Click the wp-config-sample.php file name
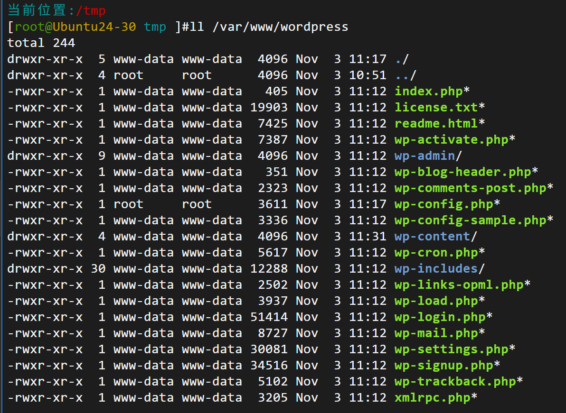This screenshot has height=413, width=566. point(471,220)
